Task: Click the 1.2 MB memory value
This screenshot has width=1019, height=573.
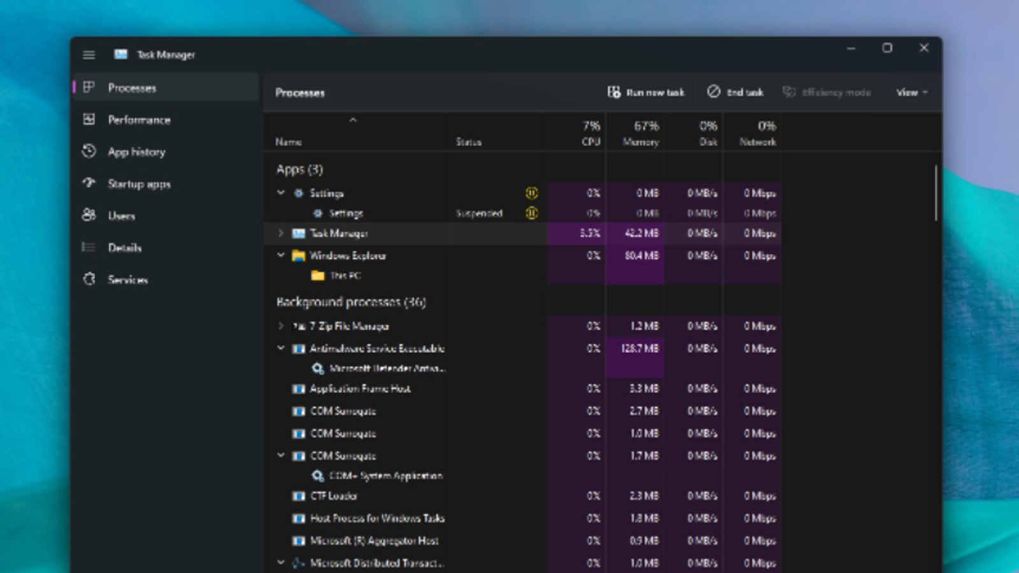Action: 644,326
